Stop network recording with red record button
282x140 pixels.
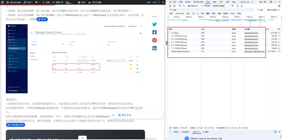[170, 6]
